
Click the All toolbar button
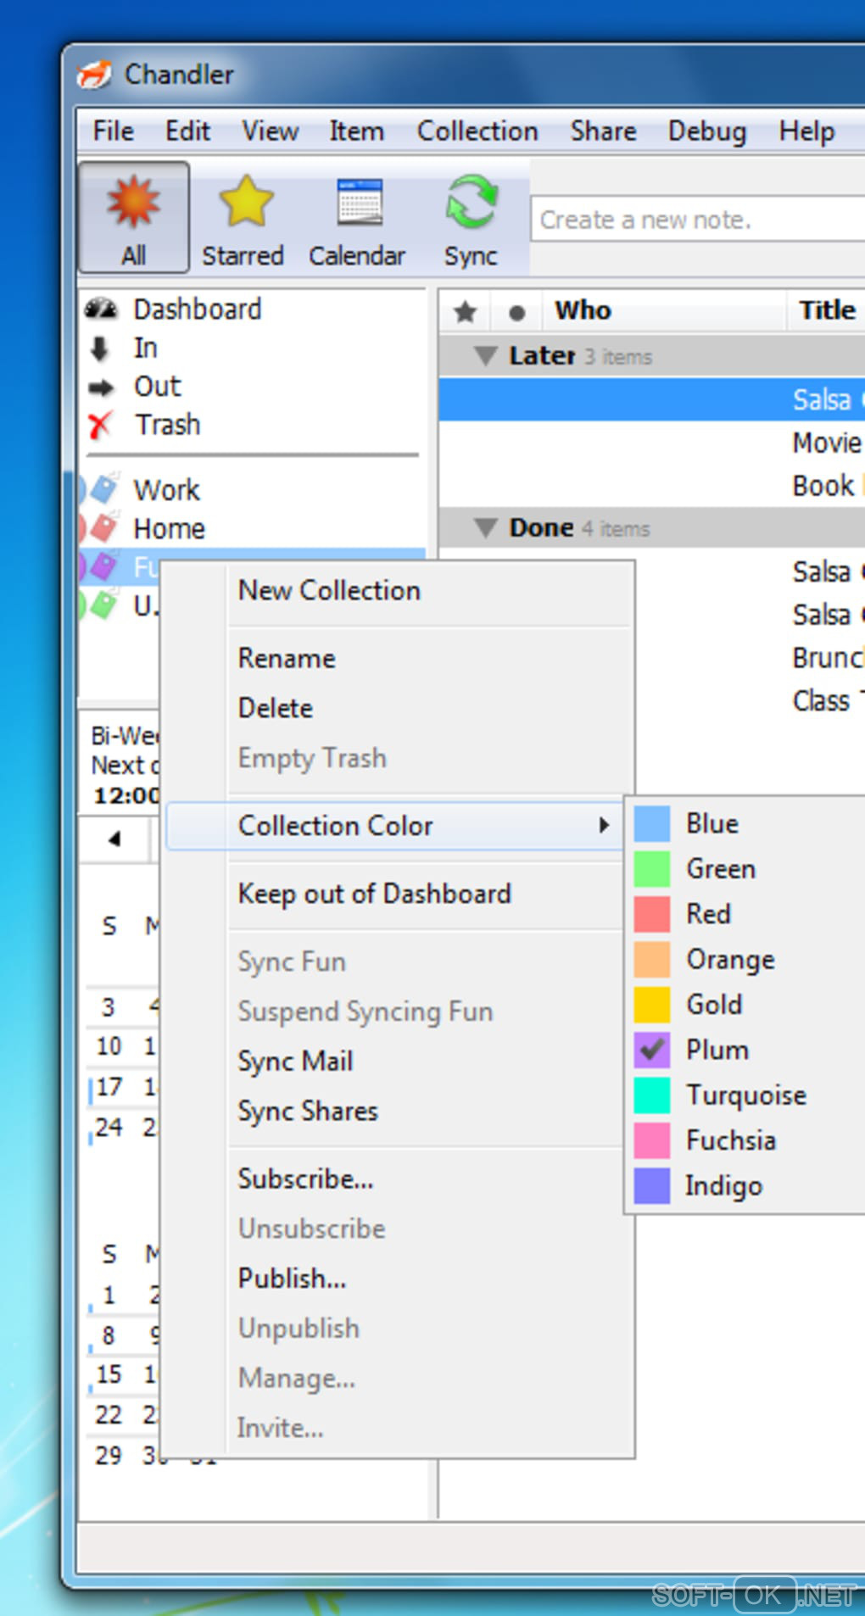pos(133,218)
